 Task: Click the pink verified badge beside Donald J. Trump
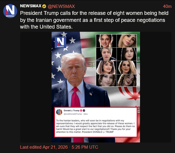point(81,110)
